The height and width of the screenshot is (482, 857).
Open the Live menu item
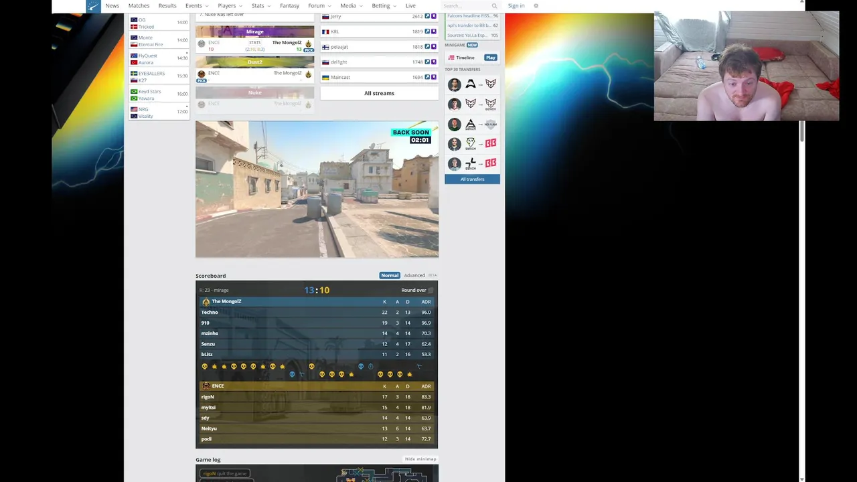pyautogui.click(x=410, y=6)
